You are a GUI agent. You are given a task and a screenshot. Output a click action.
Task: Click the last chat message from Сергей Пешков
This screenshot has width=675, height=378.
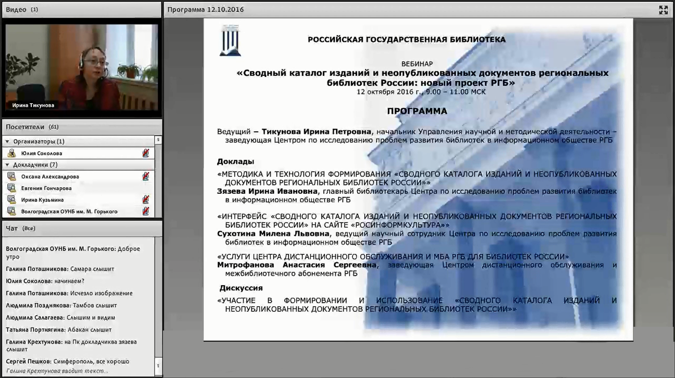[x=68, y=361]
